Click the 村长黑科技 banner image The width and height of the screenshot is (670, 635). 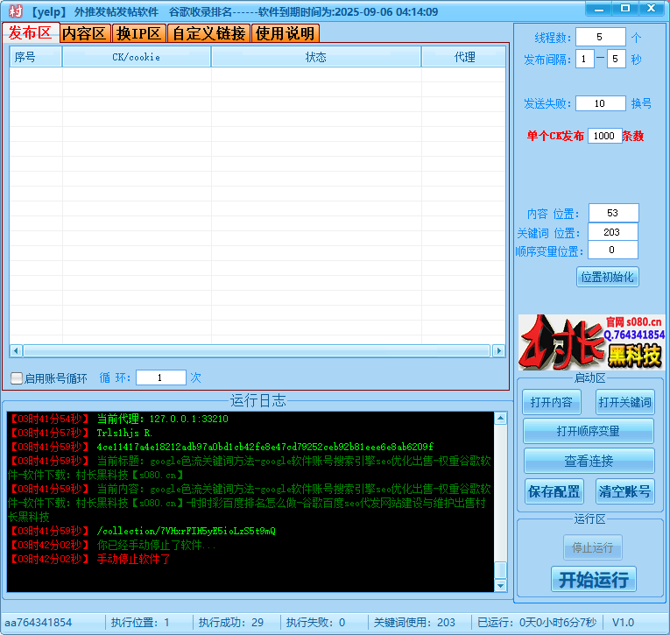(591, 342)
